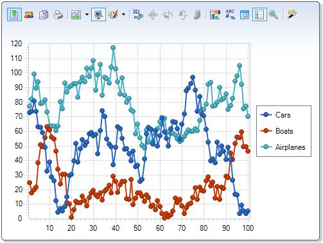323x243 pixels.
Task: Click the y-axis label 110
Action: click(16, 59)
